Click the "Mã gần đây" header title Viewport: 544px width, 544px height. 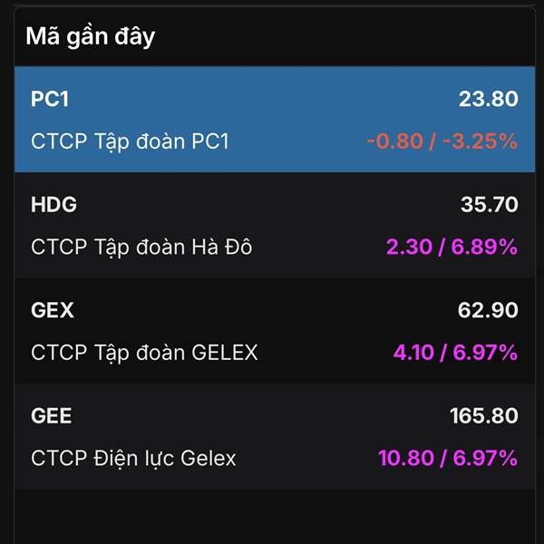[x=91, y=36]
